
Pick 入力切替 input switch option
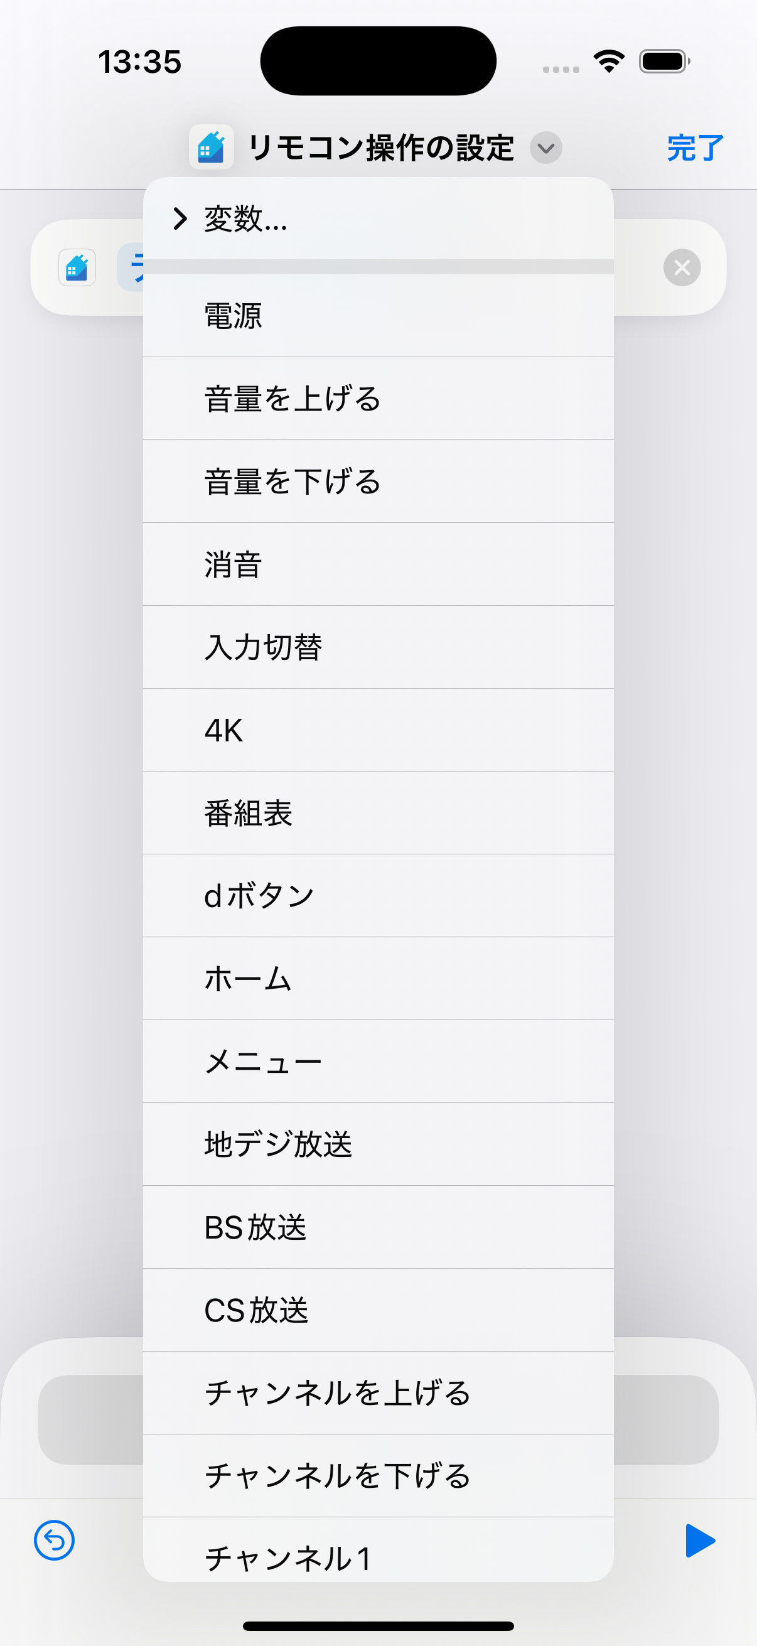point(378,647)
